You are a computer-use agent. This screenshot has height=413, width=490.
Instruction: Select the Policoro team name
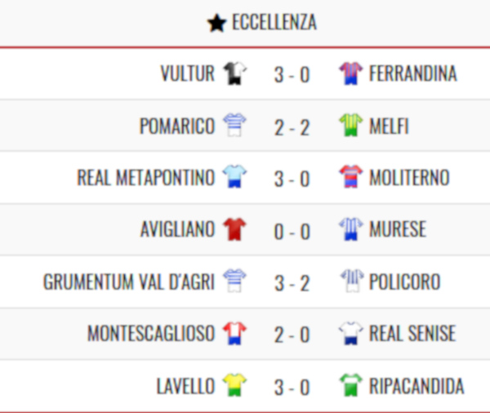pyautogui.click(x=405, y=282)
